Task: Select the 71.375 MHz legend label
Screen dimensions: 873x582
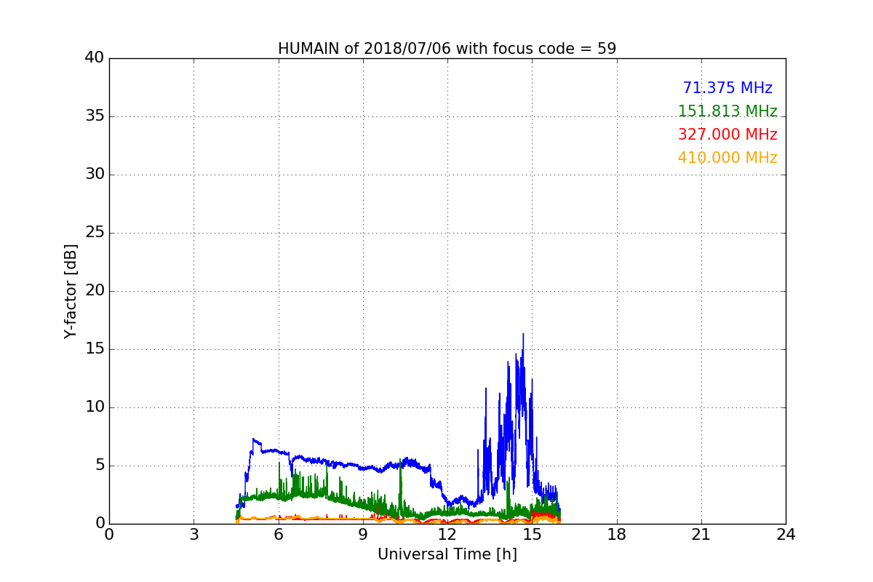Action: [x=727, y=88]
